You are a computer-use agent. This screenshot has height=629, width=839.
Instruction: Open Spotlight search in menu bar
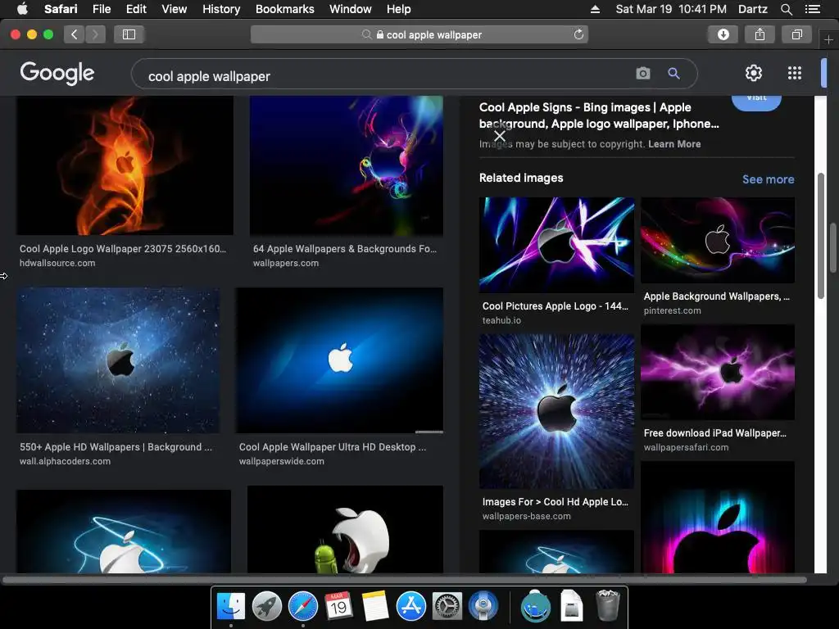(786, 9)
